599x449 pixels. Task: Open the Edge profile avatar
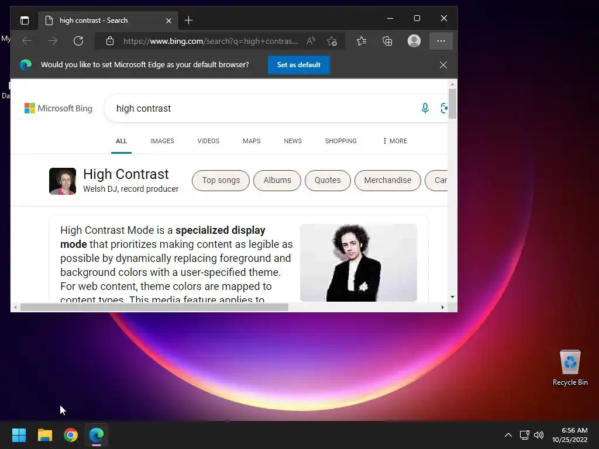[x=414, y=41]
